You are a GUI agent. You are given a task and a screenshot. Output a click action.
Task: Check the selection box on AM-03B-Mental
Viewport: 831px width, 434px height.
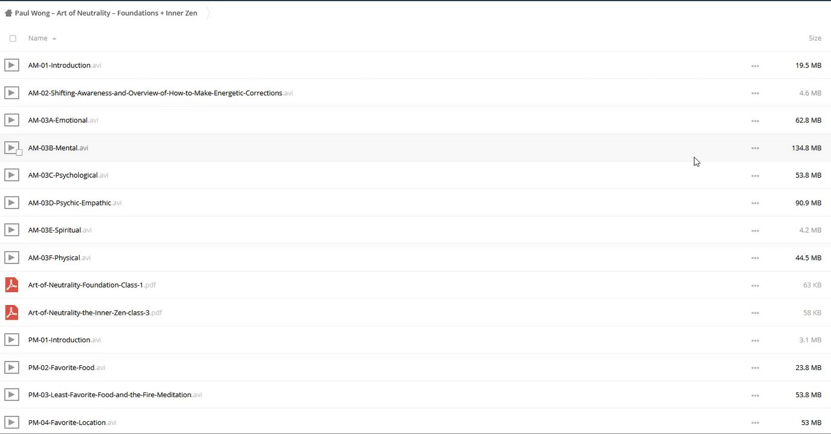(x=19, y=153)
